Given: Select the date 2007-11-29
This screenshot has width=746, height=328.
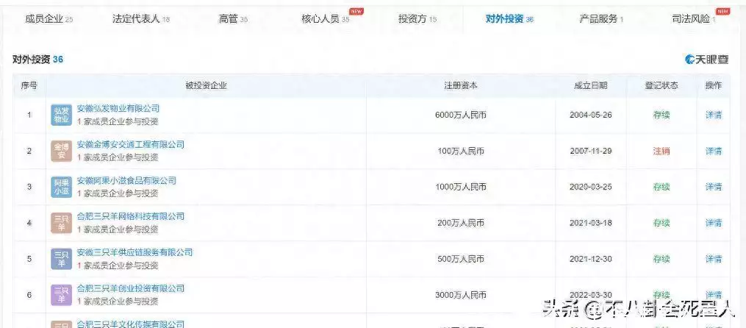Looking at the screenshot, I should pyautogui.click(x=590, y=151).
